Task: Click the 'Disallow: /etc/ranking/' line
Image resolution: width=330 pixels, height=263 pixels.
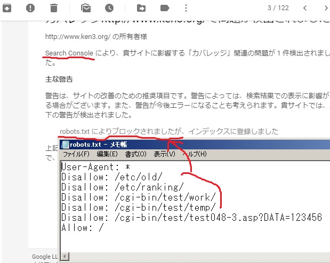Action: pyautogui.click(x=123, y=187)
